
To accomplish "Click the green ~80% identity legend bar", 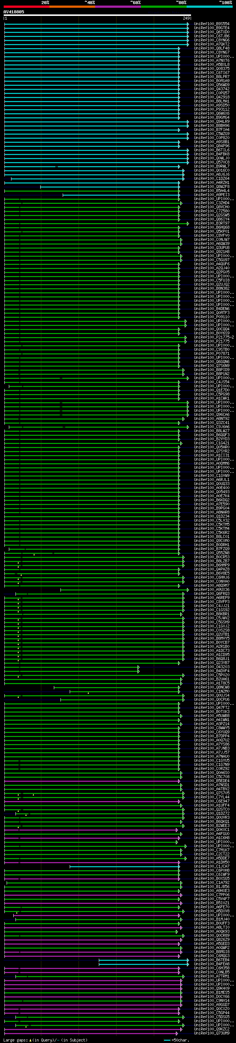I will (x=164, y=7).
